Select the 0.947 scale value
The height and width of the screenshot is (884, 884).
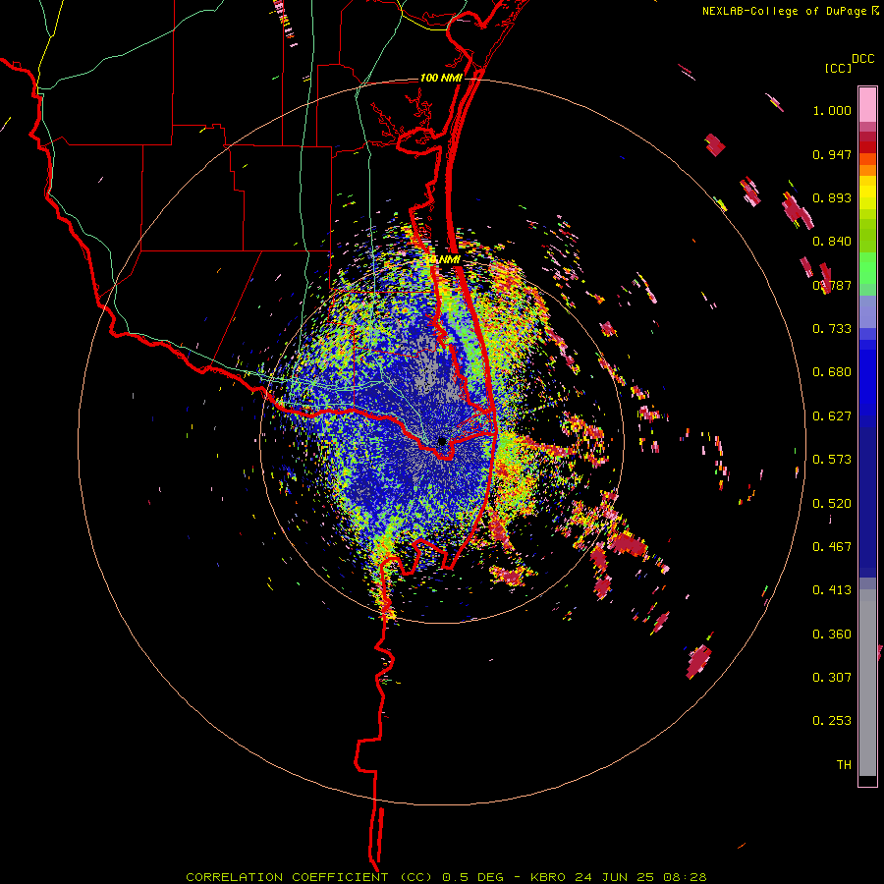tap(832, 154)
